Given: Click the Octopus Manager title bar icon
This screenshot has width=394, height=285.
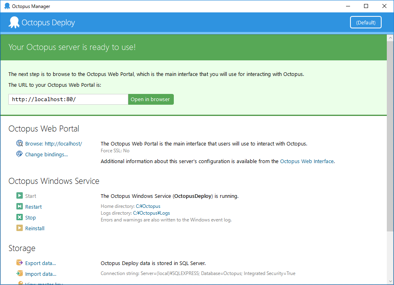Looking at the screenshot, I should [x=7, y=6].
